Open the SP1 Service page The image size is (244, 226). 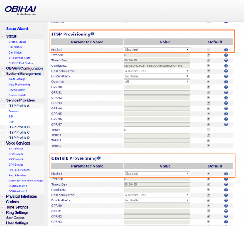tap(16, 149)
